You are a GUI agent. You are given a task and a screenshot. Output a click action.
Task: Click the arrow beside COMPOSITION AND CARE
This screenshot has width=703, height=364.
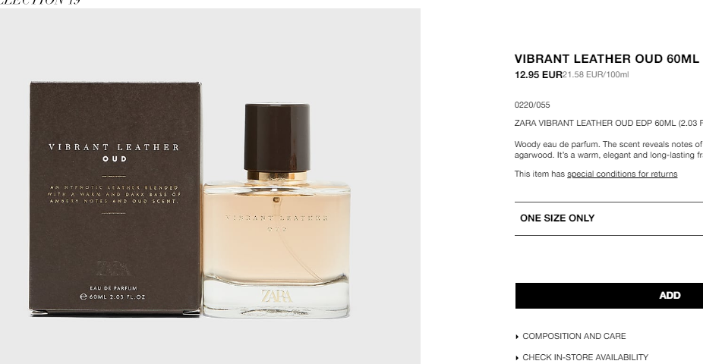(518, 337)
